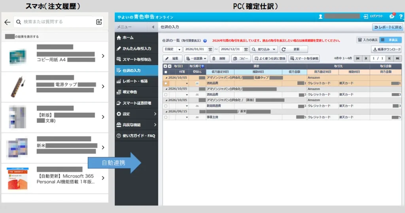Tap the コピー用紙 A4 order thumbnail
The image size is (405, 213).
(17, 57)
